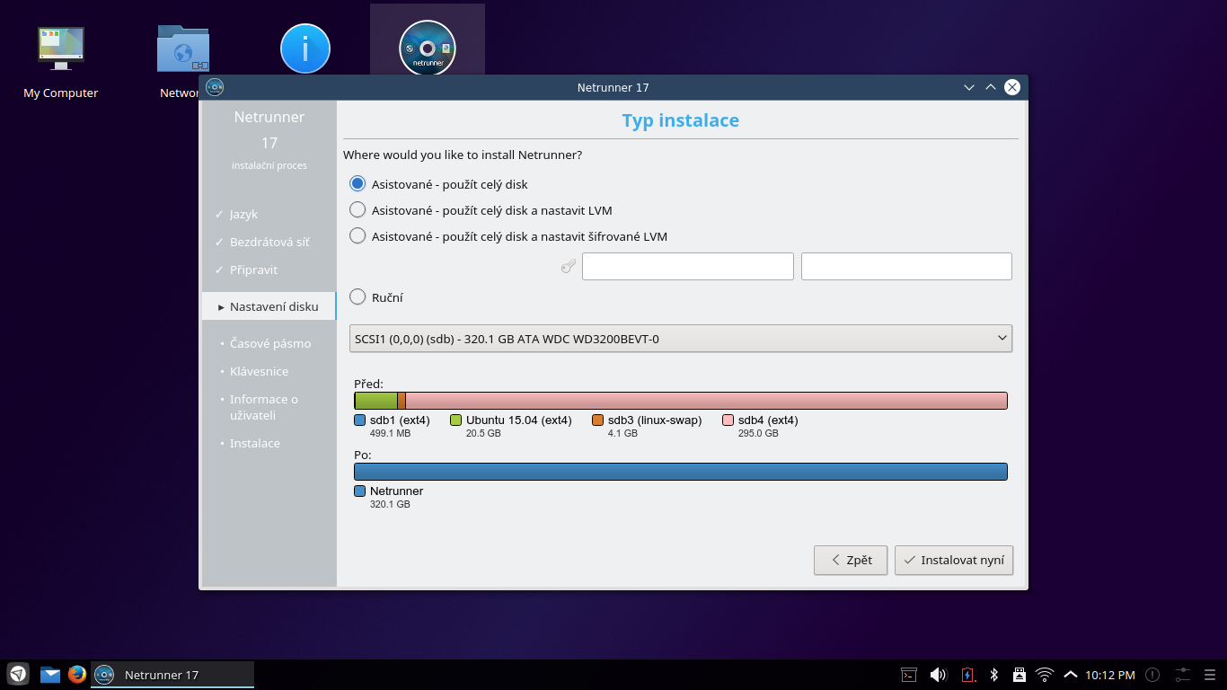Open the panel settings sliders icon
The width and height of the screenshot is (1227, 690).
tap(1182, 674)
